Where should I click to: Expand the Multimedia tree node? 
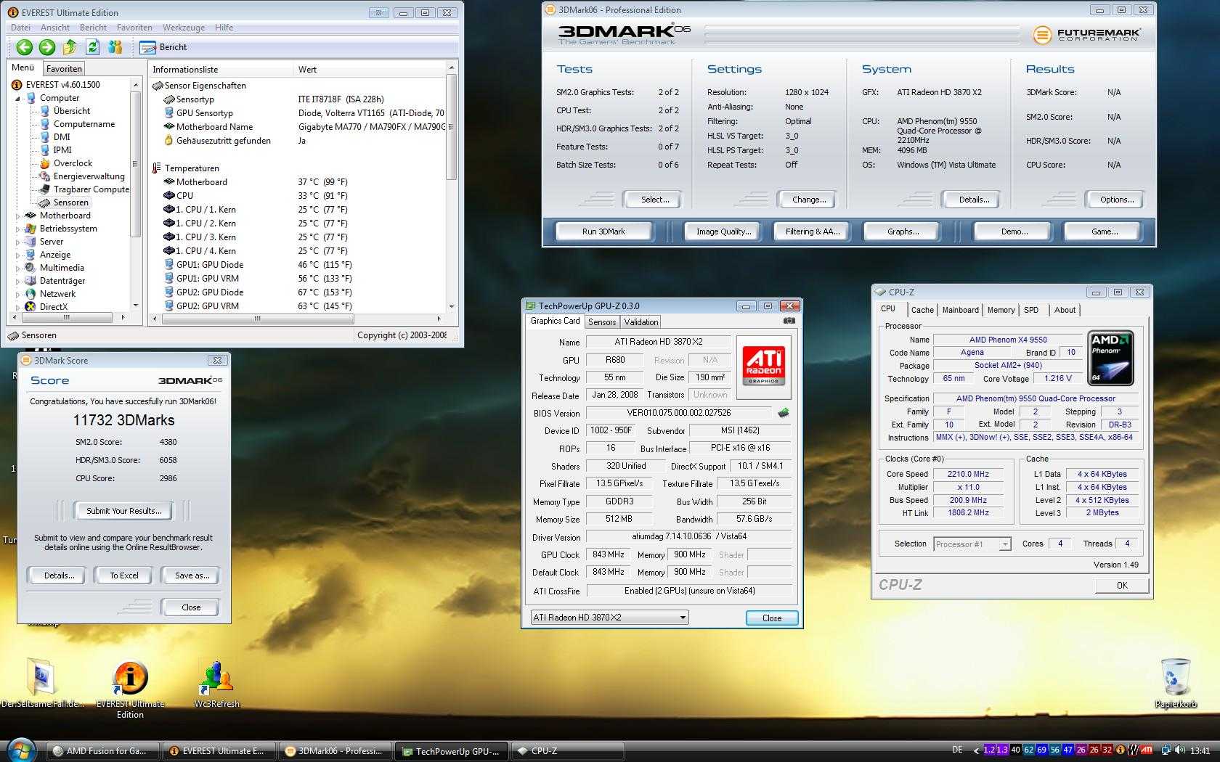18,268
